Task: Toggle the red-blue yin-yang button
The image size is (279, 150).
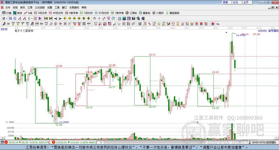Action: pos(213,24)
